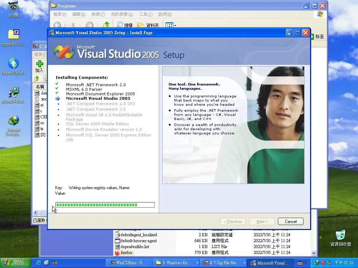Click 'SQL Server 2005 Mobile Edition' component text
Screen dimensions: 358x268
click(98, 124)
